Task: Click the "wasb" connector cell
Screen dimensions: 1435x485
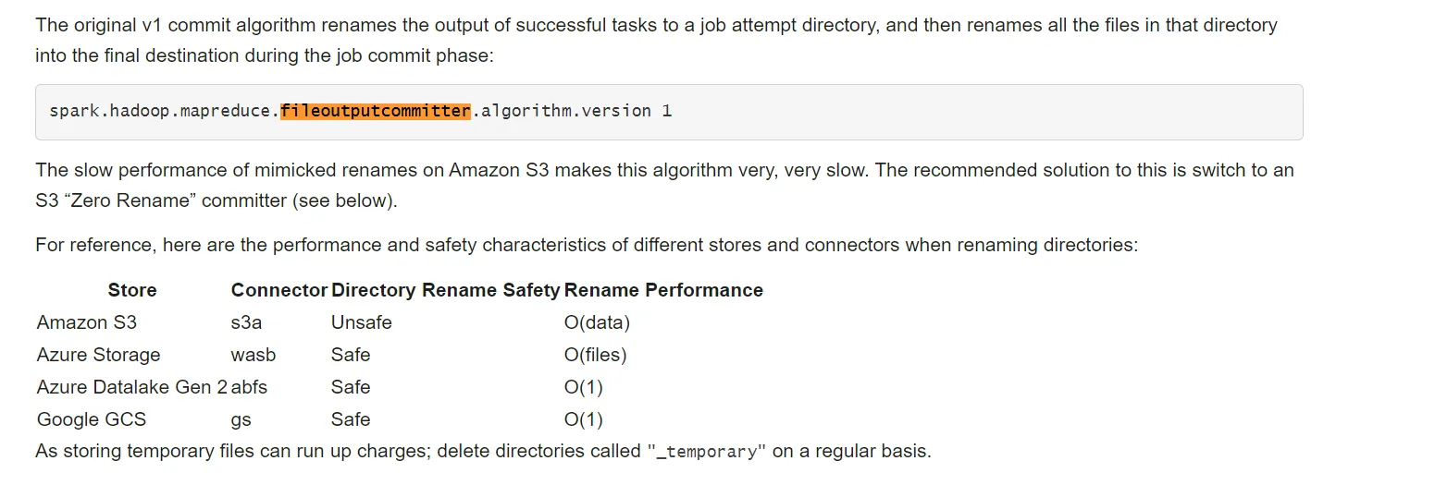Action: pyautogui.click(x=254, y=355)
